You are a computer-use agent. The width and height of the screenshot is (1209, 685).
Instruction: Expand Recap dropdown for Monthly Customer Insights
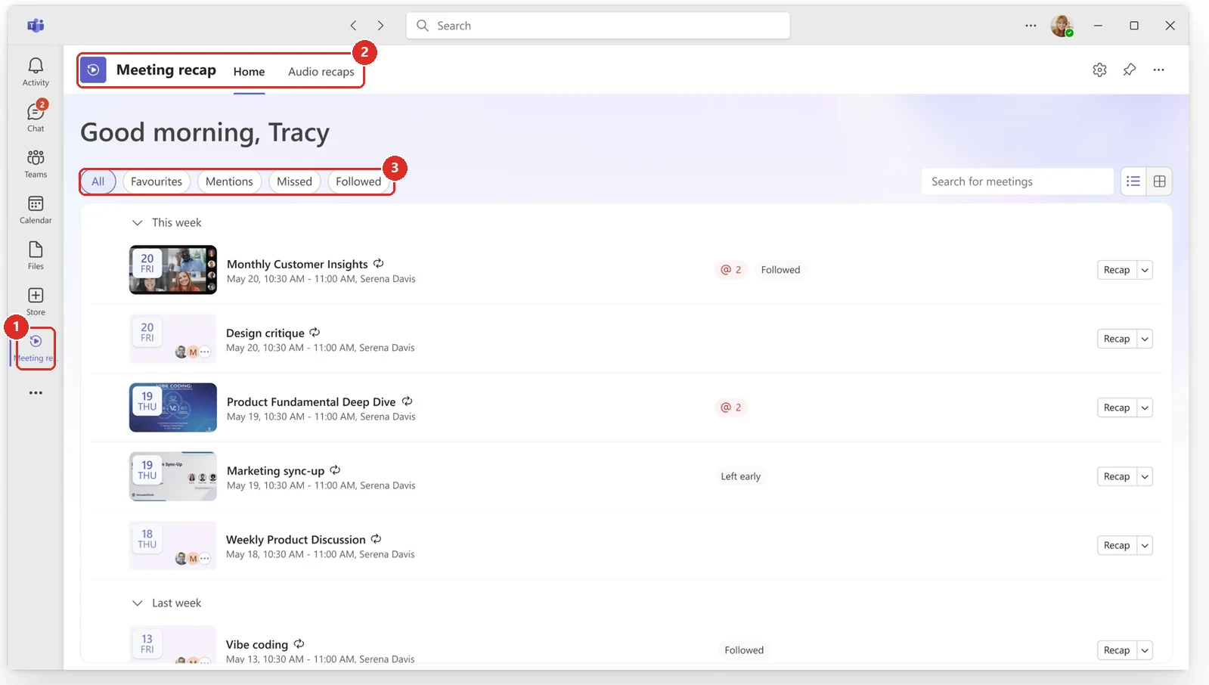pyautogui.click(x=1145, y=270)
